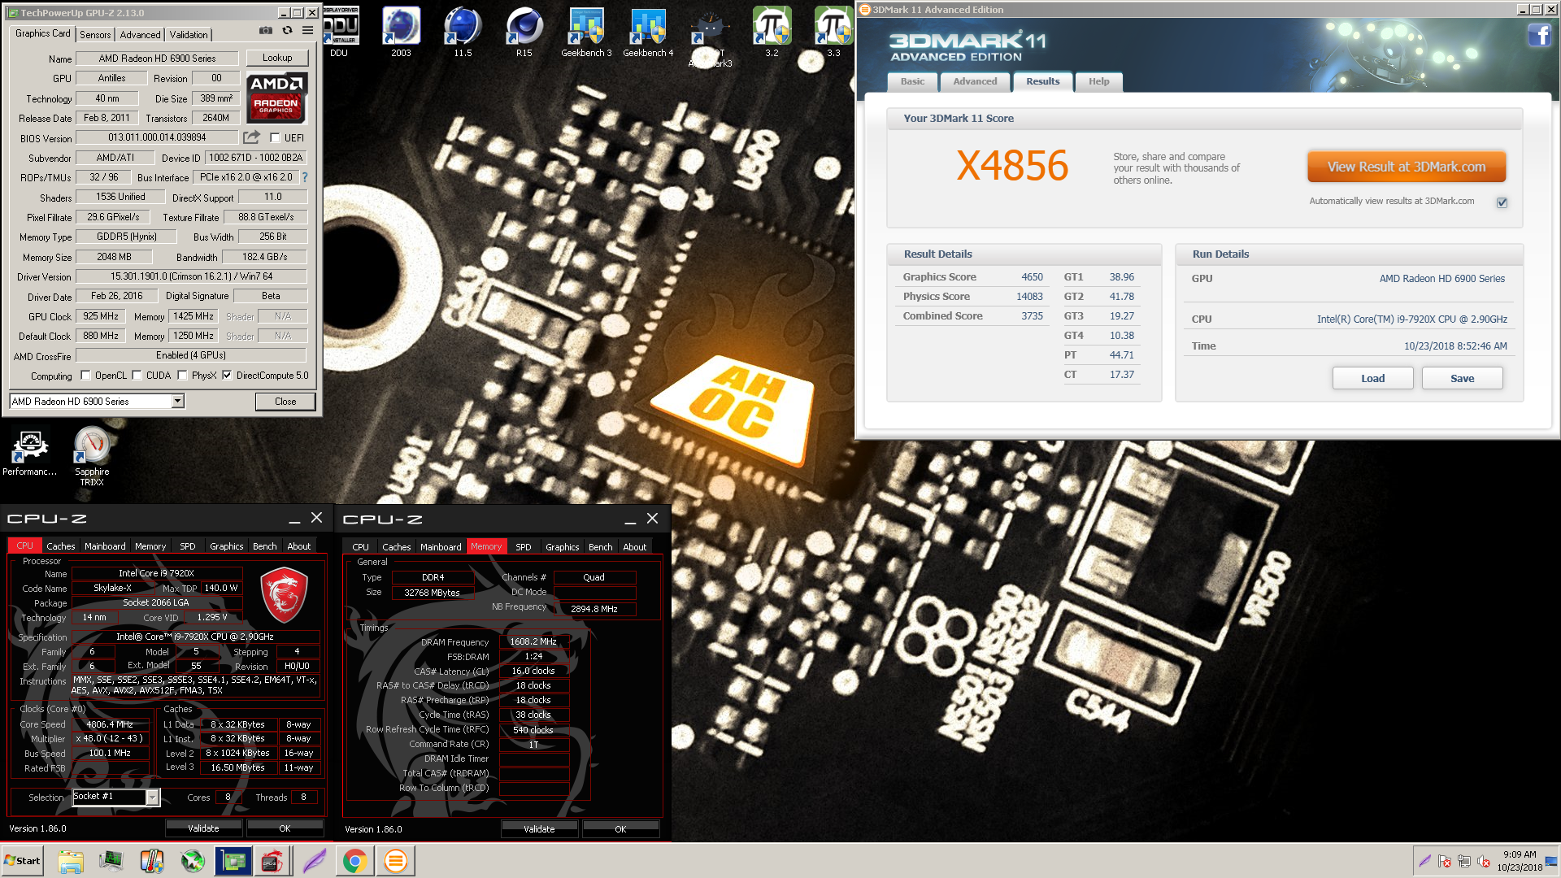Image resolution: width=1561 pixels, height=878 pixels.
Task: Open the 3.2 Pi desktop icon
Action: [x=772, y=33]
